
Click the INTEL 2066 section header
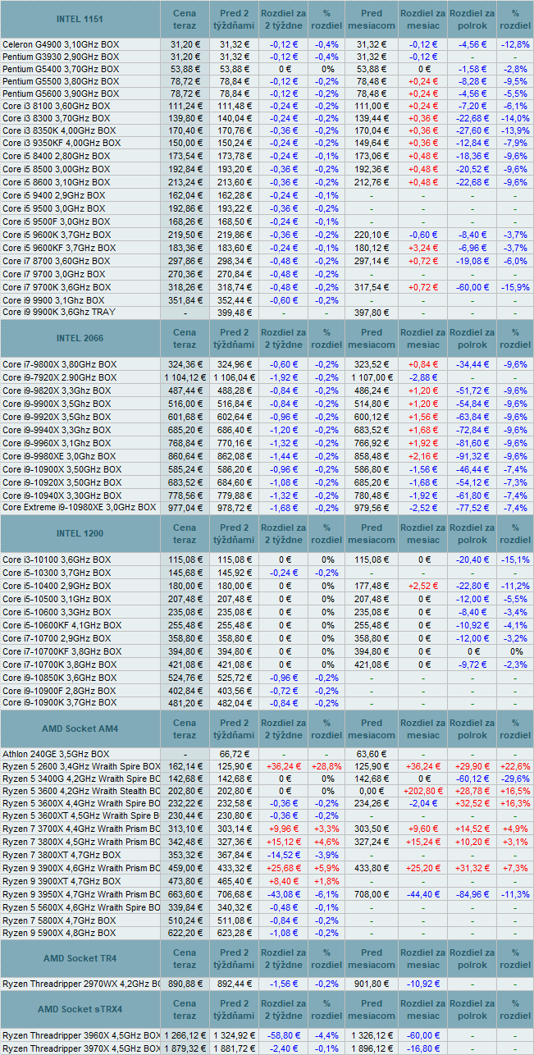[x=80, y=338]
